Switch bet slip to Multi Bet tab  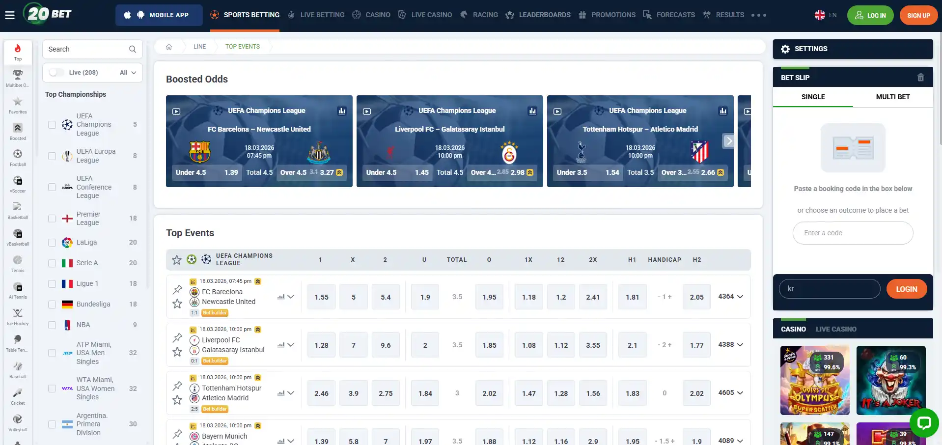(893, 97)
